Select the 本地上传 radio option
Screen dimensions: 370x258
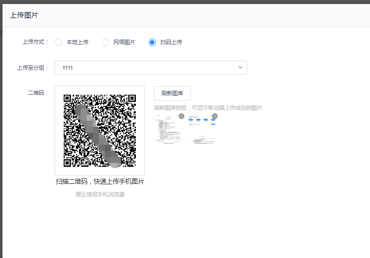(58, 43)
